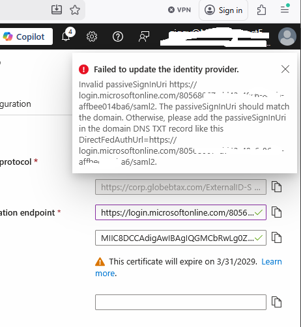301x327 pixels.
Task: Click the browser Sign in button
Action: tap(223, 10)
